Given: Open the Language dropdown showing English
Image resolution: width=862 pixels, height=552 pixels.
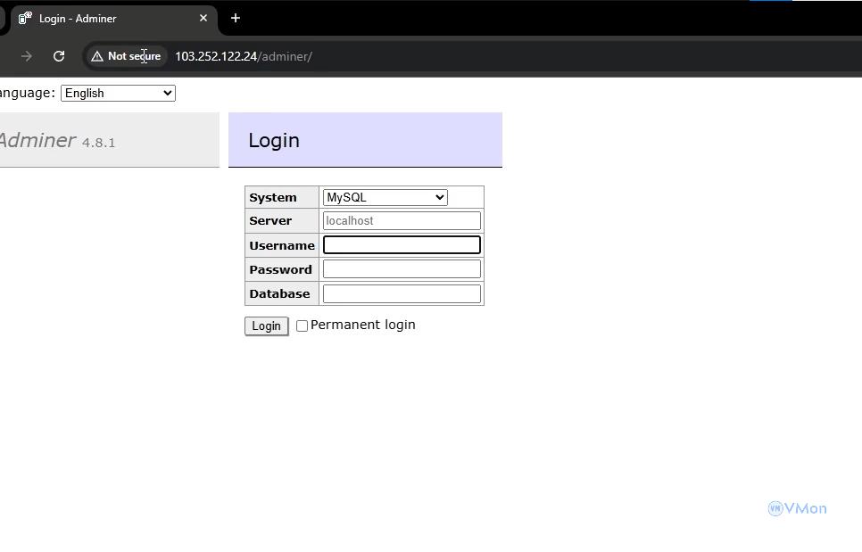Looking at the screenshot, I should tap(118, 93).
